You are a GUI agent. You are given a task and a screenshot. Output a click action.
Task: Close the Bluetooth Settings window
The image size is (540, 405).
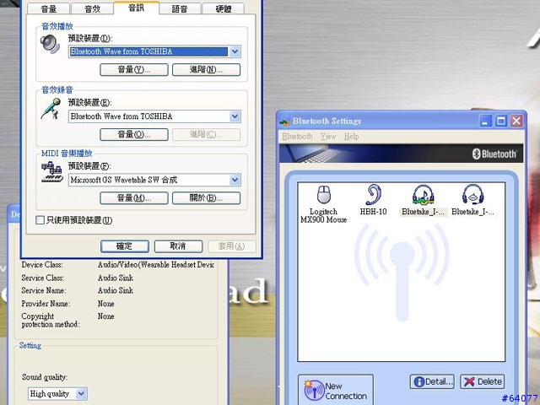pyautogui.click(x=516, y=121)
